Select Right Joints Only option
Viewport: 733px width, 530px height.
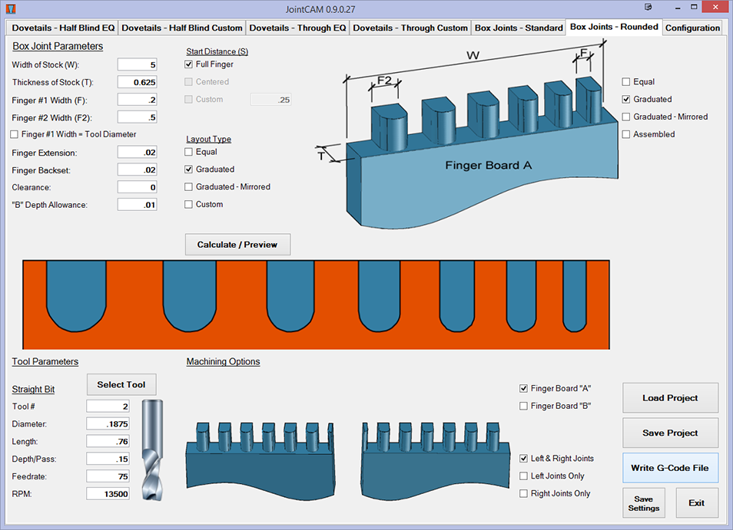(x=524, y=494)
